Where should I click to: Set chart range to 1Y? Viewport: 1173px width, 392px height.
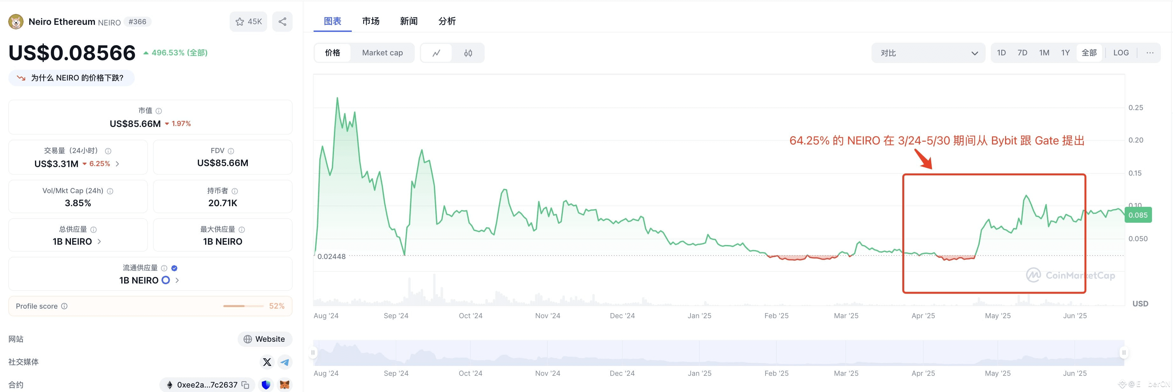coord(1065,53)
